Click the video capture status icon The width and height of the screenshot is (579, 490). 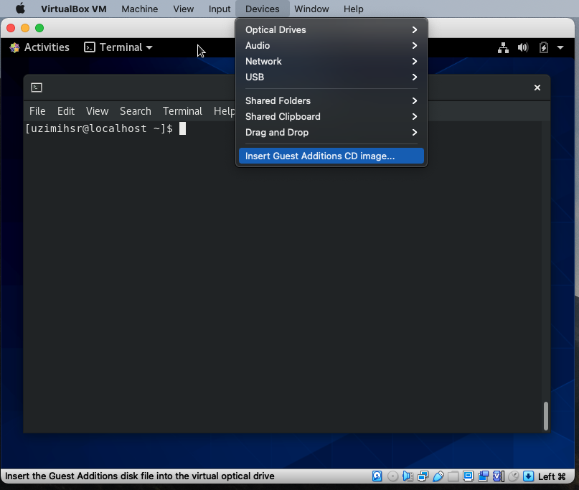pyautogui.click(x=483, y=476)
